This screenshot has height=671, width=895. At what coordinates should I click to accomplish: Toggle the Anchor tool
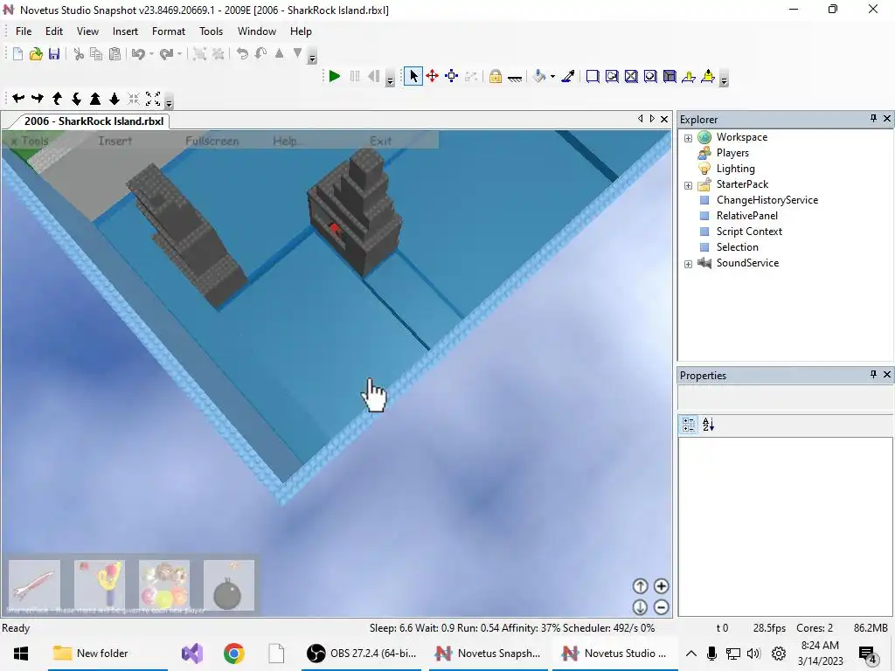click(x=515, y=77)
